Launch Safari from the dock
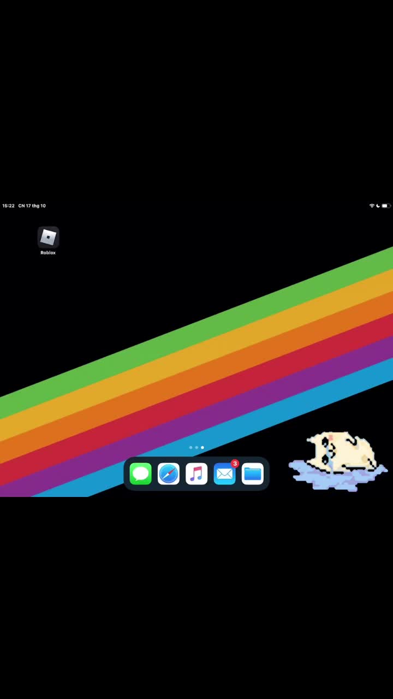The image size is (393, 699). point(169,474)
